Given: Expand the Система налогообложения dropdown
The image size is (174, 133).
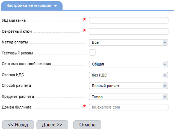Looking at the screenshot, I should tap(128, 64).
